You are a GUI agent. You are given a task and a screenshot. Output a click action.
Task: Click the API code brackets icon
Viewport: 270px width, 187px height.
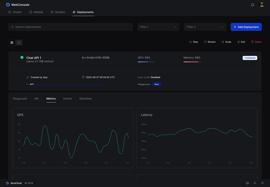pyautogui.click(x=27, y=84)
